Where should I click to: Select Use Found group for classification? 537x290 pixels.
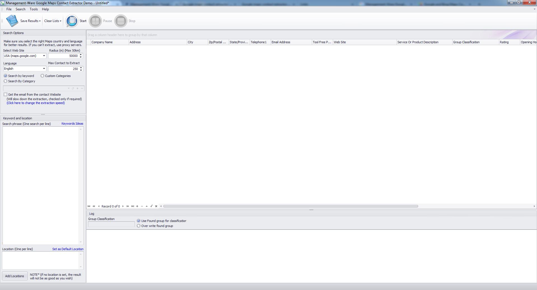138,221
